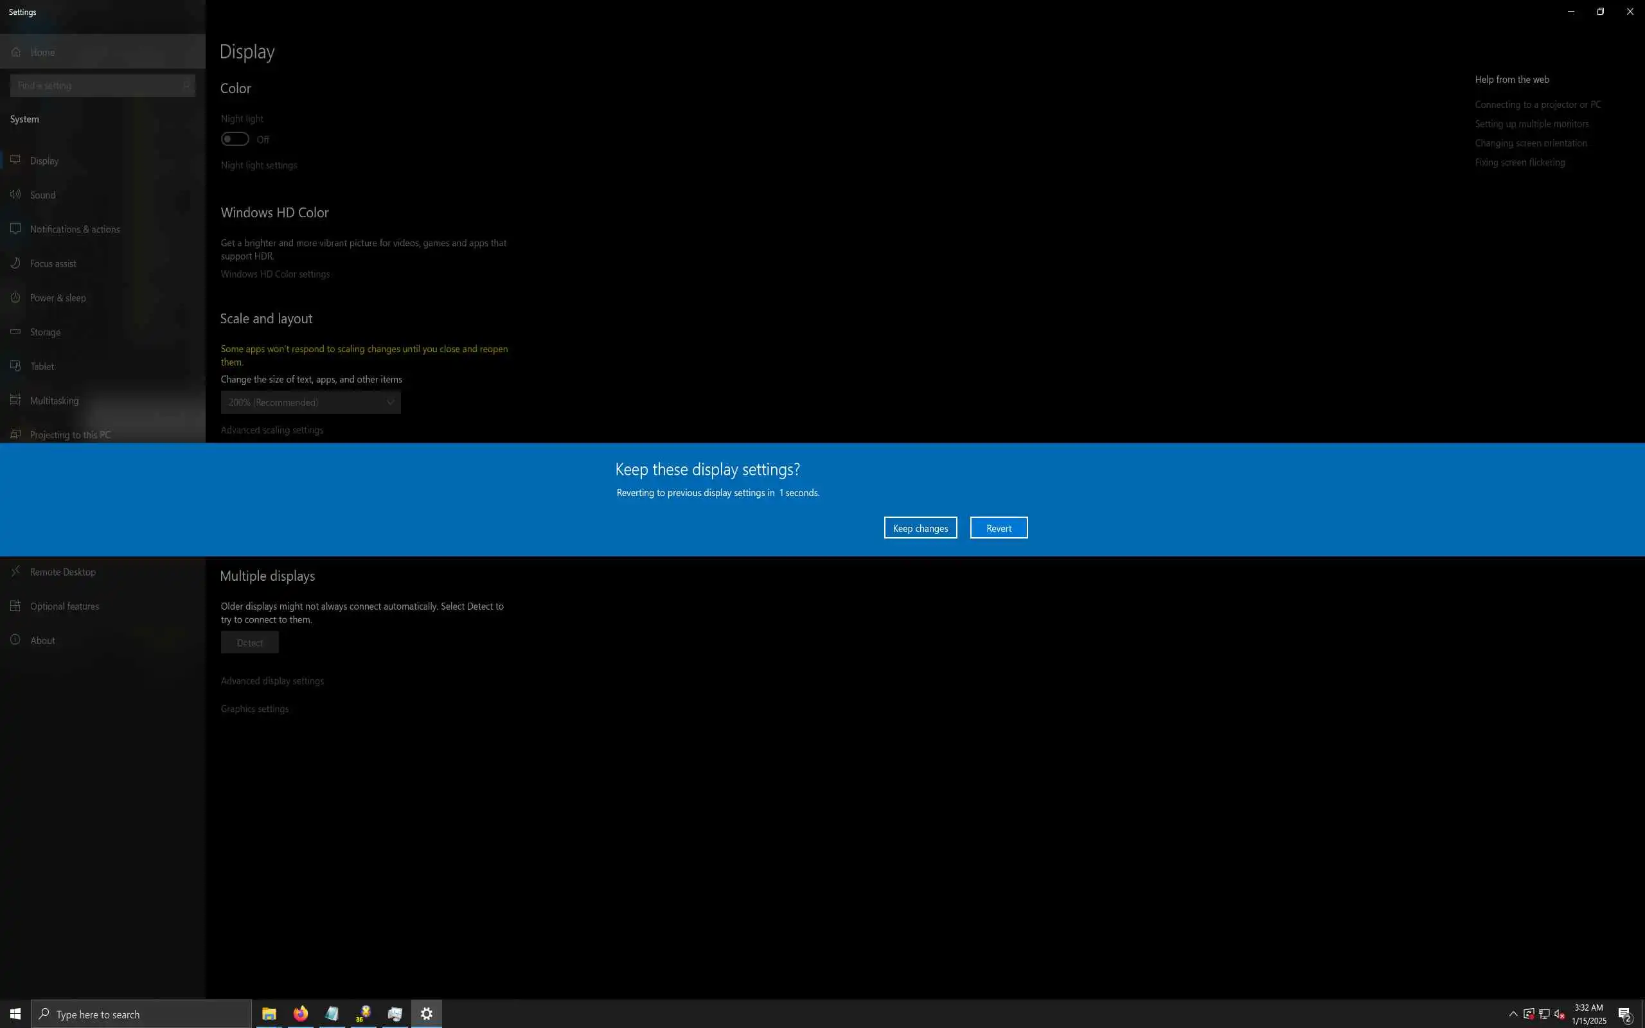
Task: Open the notification center icon
Action: tap(1624, 1015)
